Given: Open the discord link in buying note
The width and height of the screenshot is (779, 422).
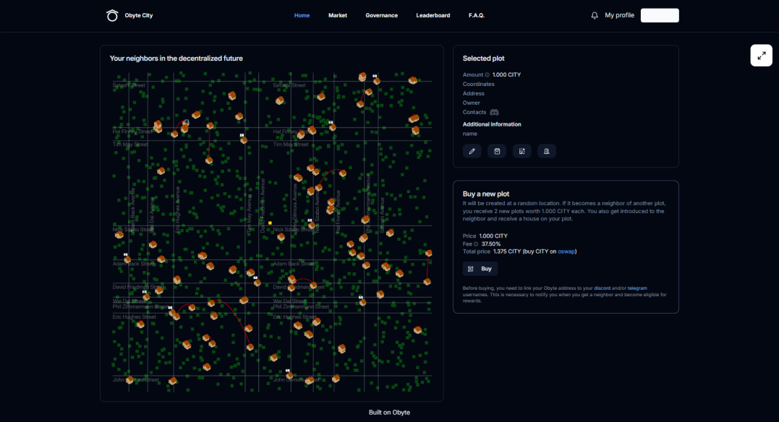Looking at the screenshot, I should [x=602, y=288].
